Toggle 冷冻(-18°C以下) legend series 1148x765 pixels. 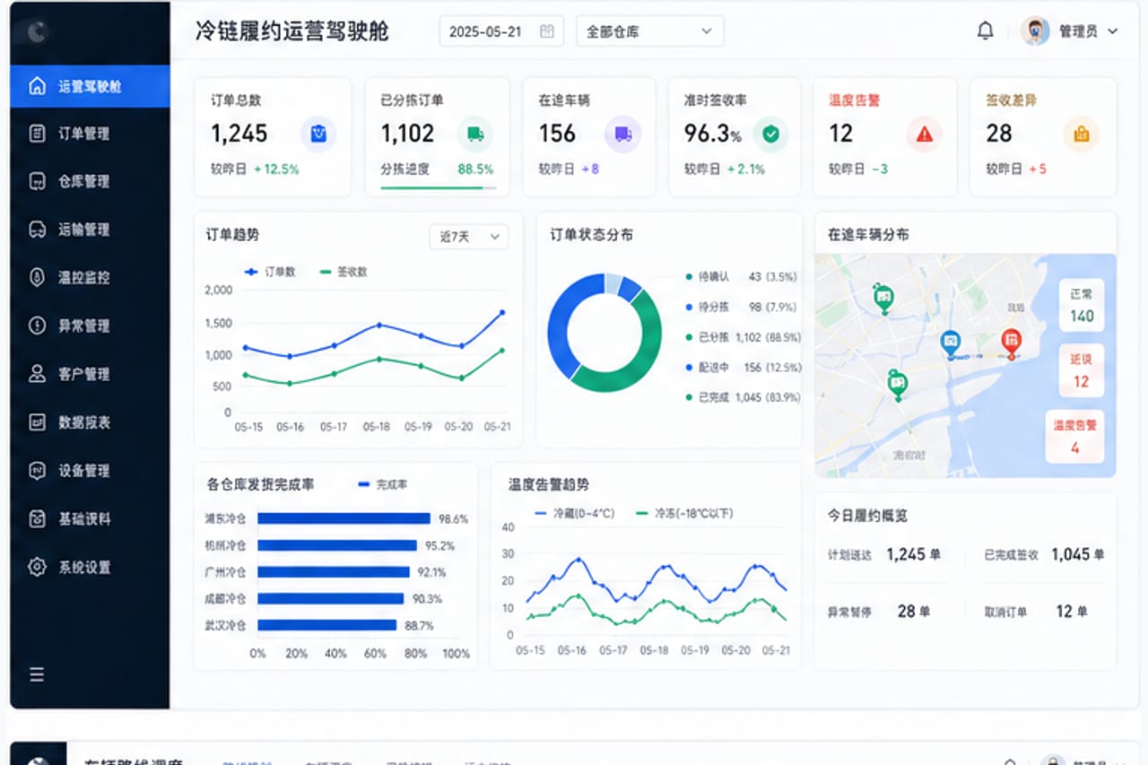[x=684, y=513]
